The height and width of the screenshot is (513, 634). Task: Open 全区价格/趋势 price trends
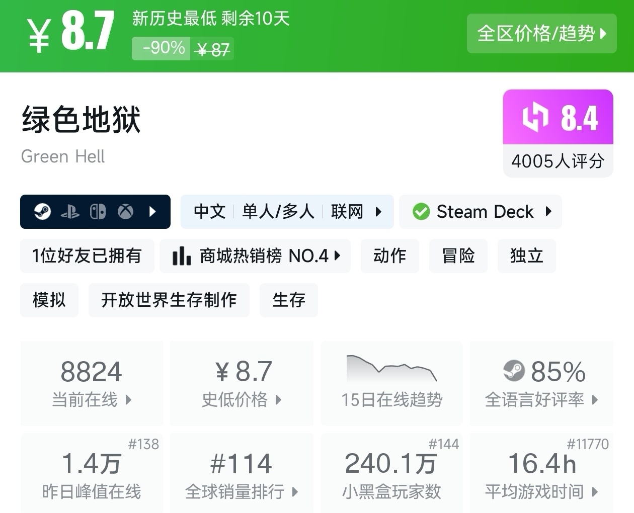(541, 34)
